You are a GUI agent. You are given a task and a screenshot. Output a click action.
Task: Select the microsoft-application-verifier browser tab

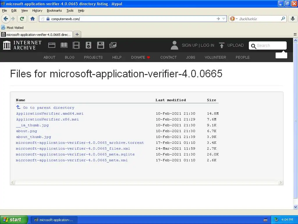36,34
